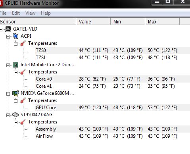Viewport: 190px width, 154px height.
Task: Click the thermometer icon under ACPI
Action: 23,43
